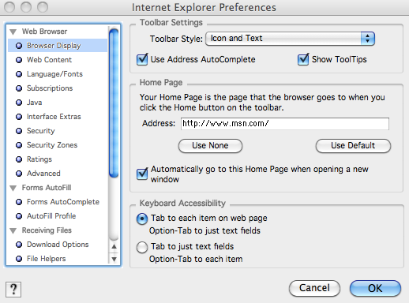Toggle Use Address AutoComplete checkbox
This screenshot has height=303, width=409.
[x=142, y=59]
